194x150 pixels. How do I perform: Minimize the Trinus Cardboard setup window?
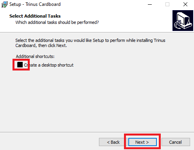coord(150,4)
